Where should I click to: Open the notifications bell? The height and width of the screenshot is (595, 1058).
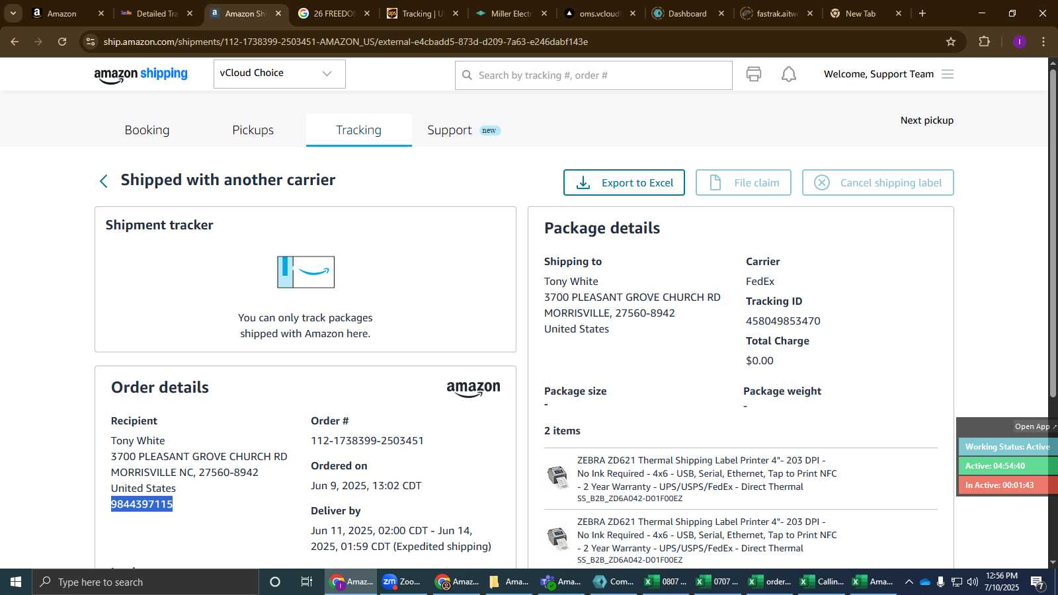pyautogui.click(x=789, y=74)
